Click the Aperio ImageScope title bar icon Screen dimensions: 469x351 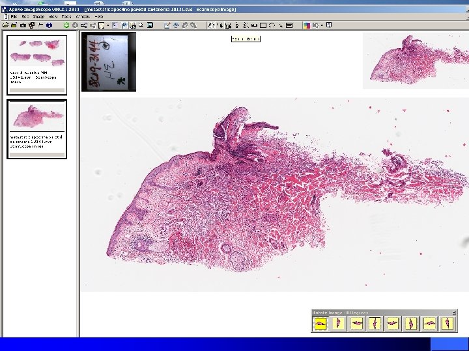click(x=4, y=9)
